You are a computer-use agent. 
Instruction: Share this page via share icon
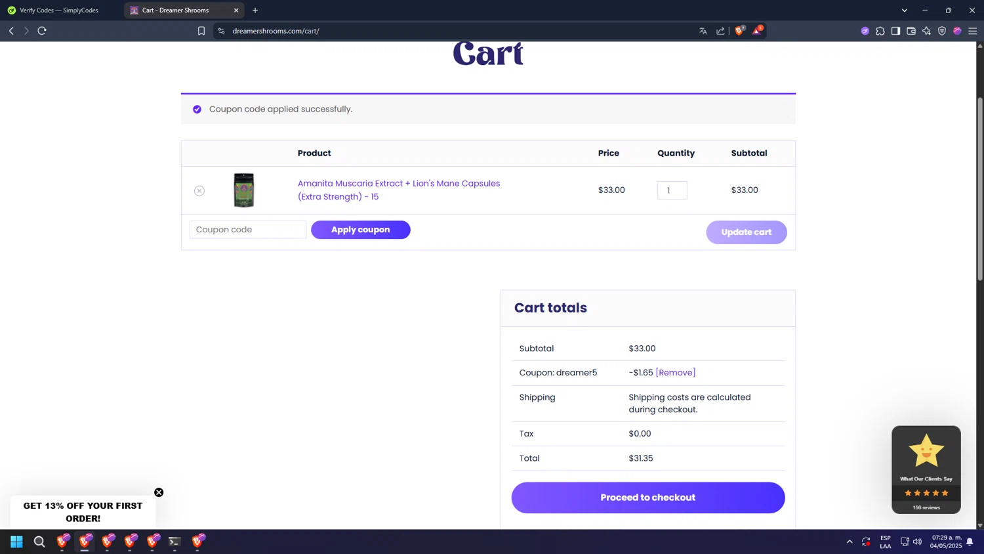[x=720, y=31]
